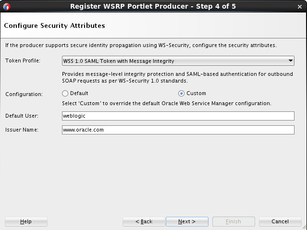
Task: Click the WS-Security intro sentence
Action: [x=141, y=45]
